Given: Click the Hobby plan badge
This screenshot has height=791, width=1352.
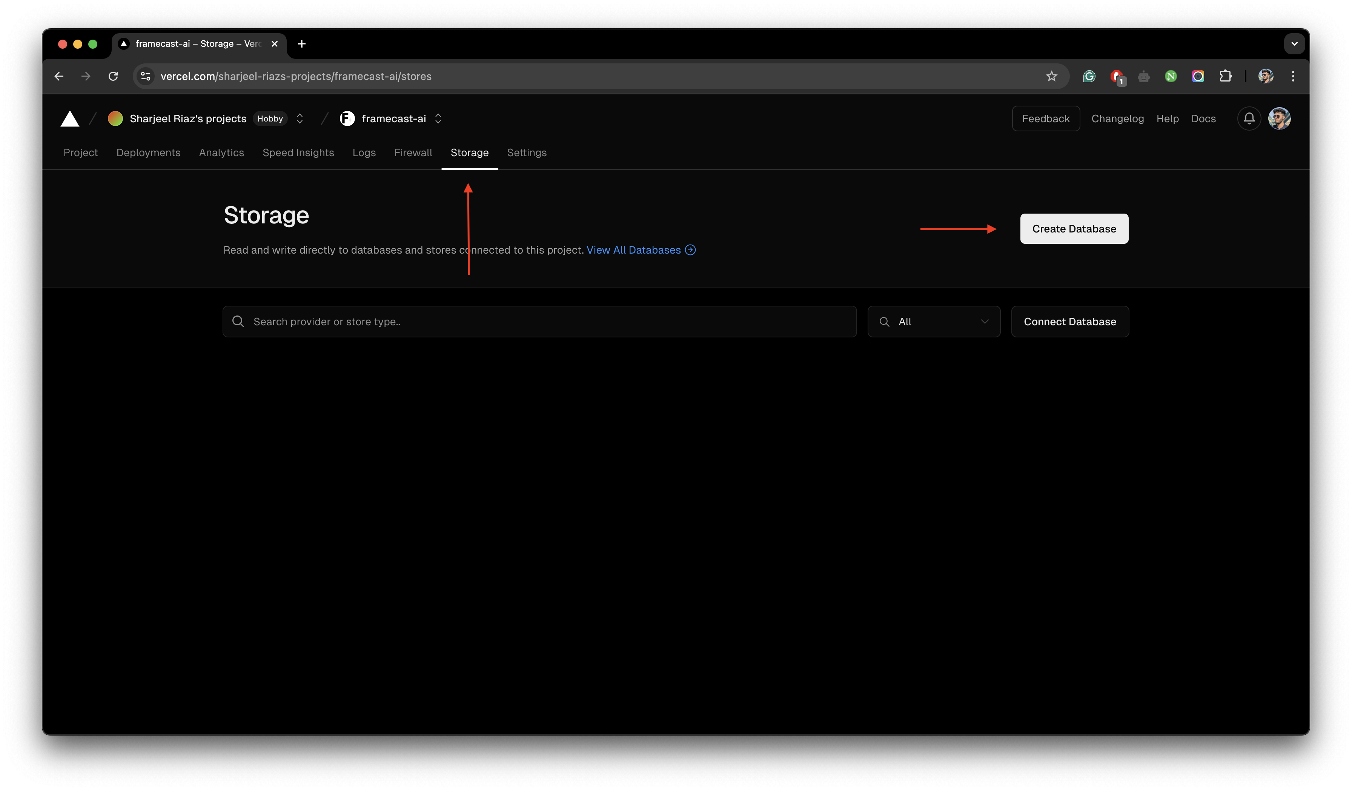Looking at the screenshot, I should point(270,118).
